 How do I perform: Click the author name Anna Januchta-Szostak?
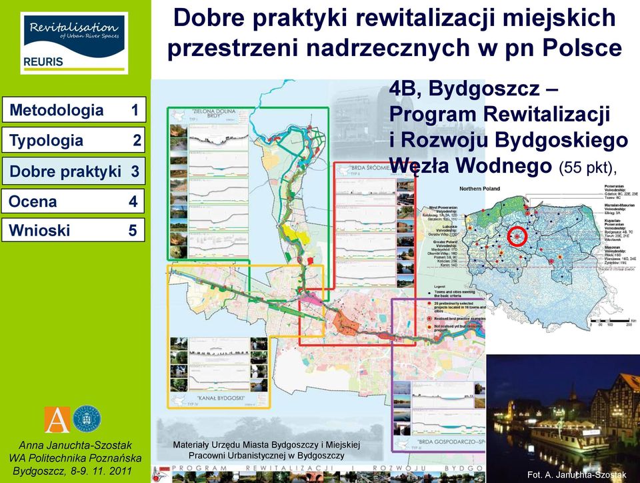click(75, 446)
